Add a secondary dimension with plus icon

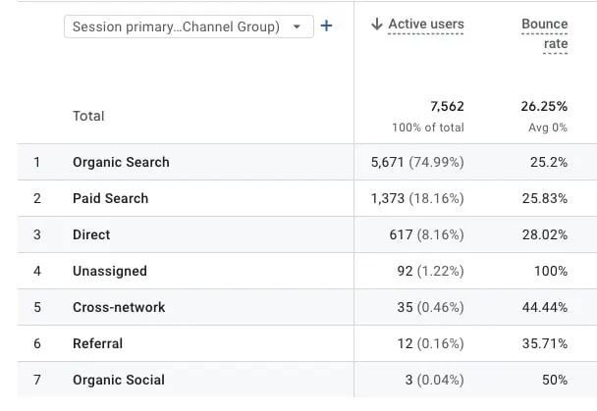[326, 26]
